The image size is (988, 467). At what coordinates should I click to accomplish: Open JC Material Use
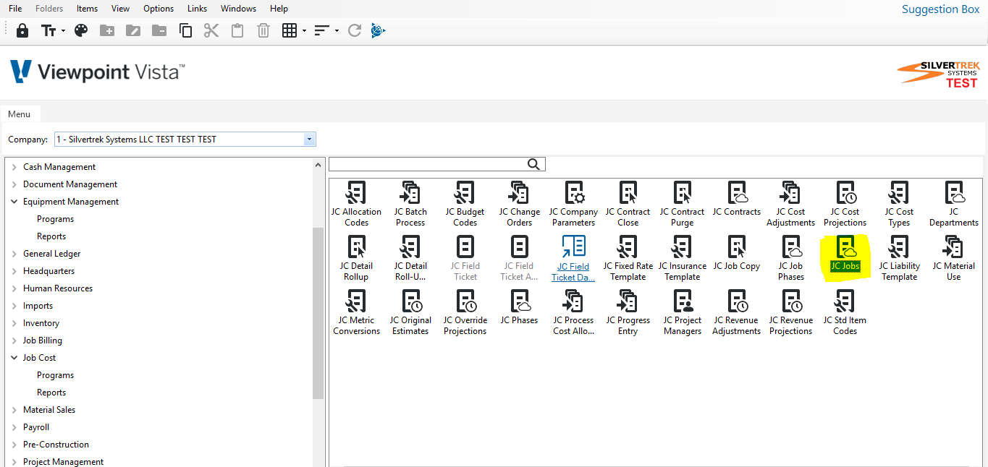point(953,258)
